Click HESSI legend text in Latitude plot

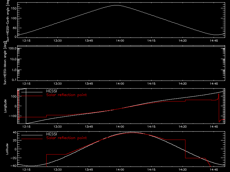point(51,134)
